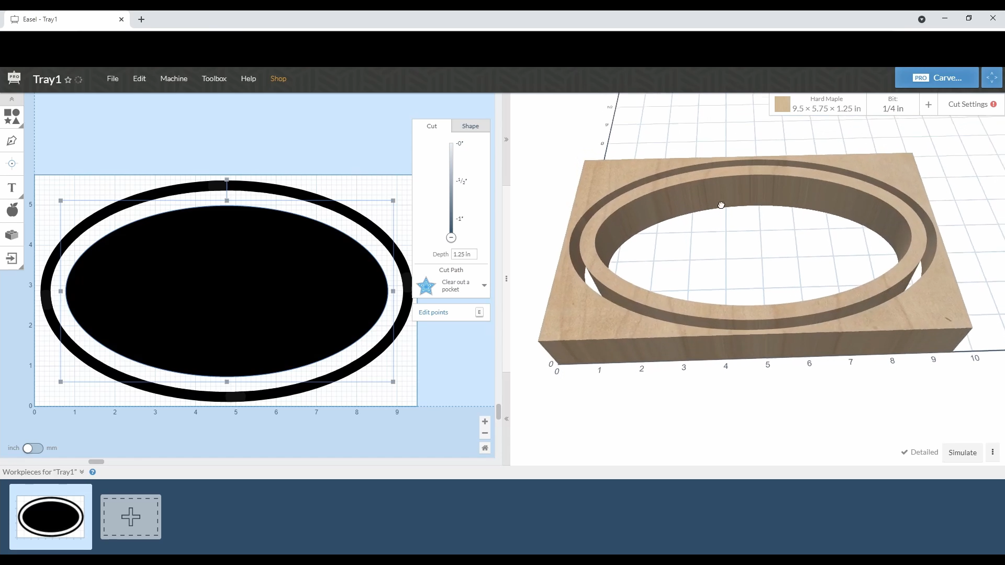
Task: Toggle inch to mm unit switch
Action: (32, 448)
